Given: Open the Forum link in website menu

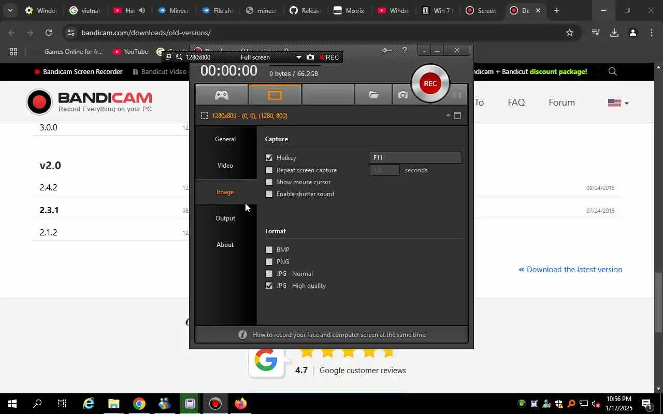Looking at the screenshot, I should (x=561, y=102).
